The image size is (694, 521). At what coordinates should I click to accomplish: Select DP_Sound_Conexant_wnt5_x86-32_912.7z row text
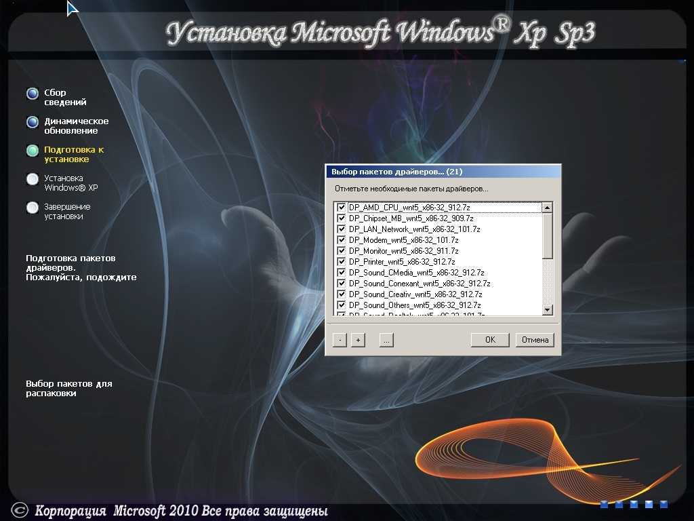(420, 283)
